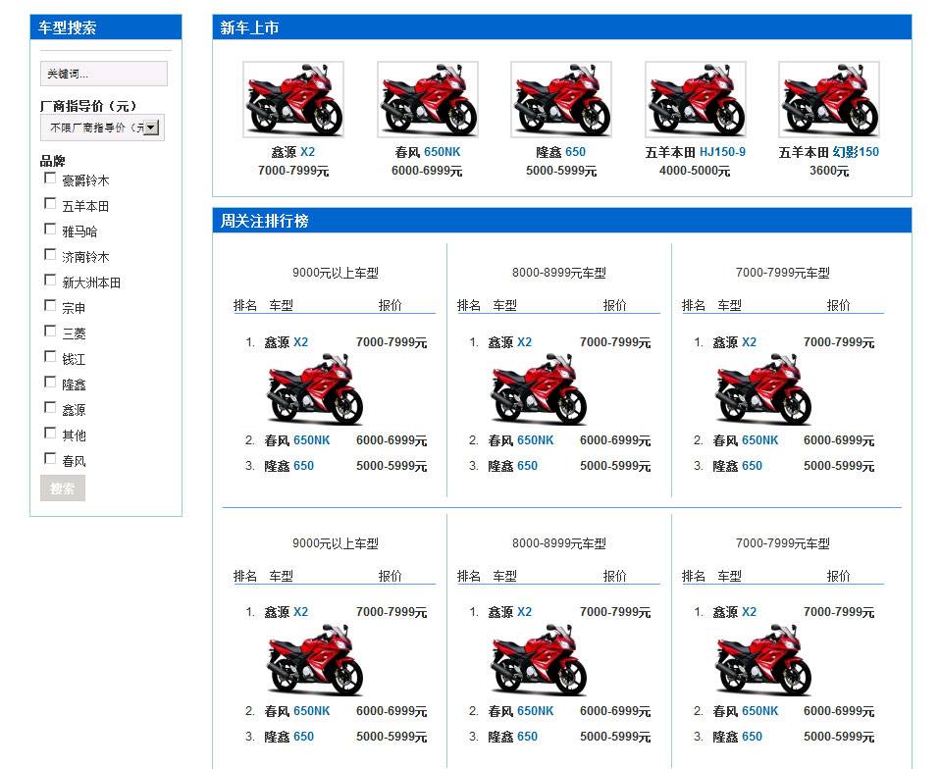940x769 pixels.
Task: Click the 幻影150 model link
Action: pyautogui.click(x=856, y=152)
